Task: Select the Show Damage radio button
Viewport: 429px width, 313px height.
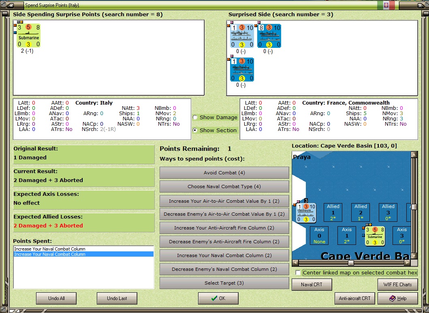Action: (x=195, y=117)
